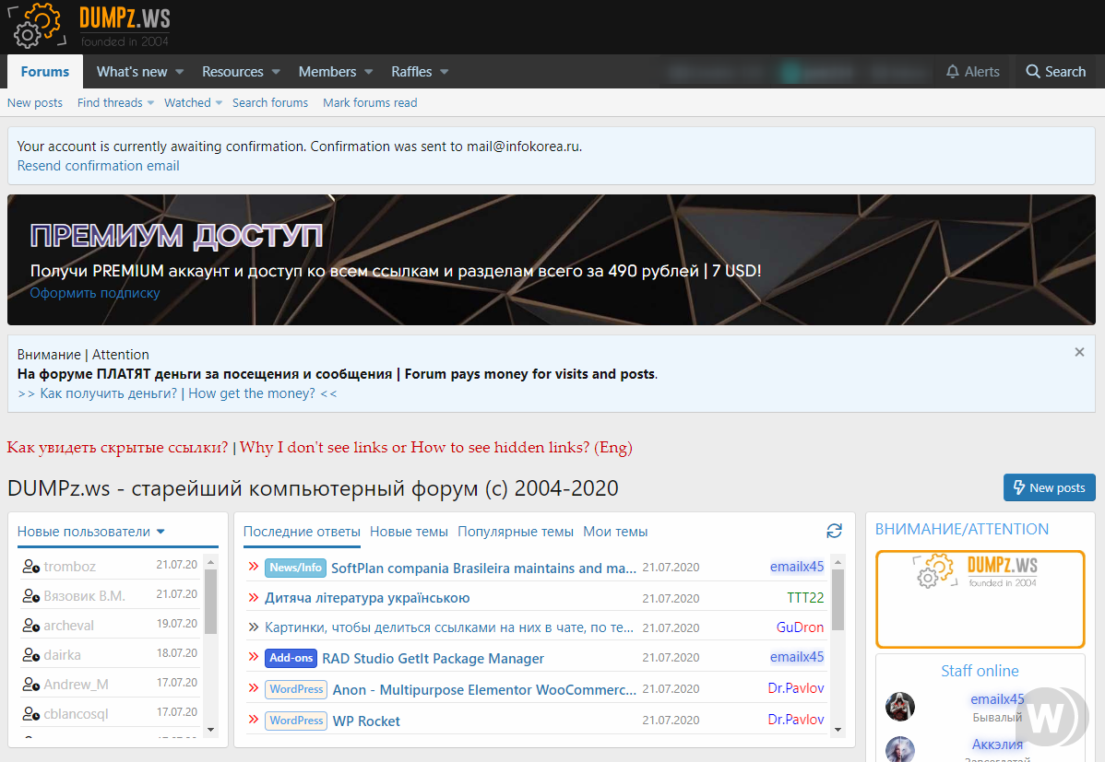The image size is (1105, 762).
Task: Click the Search magnifier icon
Action: click(1032, 72)
